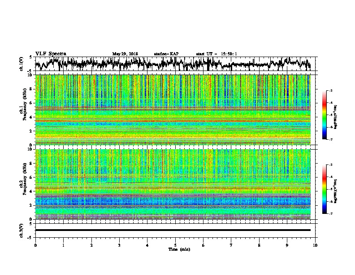Click time axis tick label "8"
Viewport: 355px width, 275px height.
[x=259, y=245]
